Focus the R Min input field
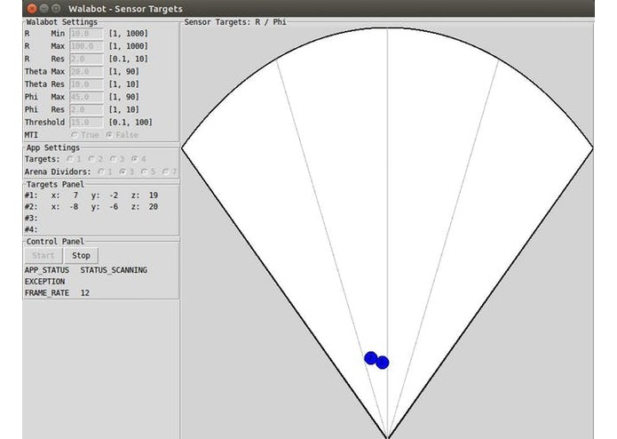The height and width of the screenshot is (439, 617). coord(87,34)
